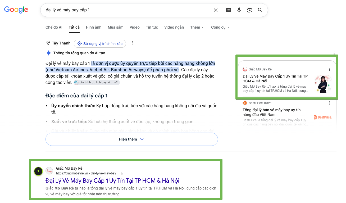Click Giấc Mơ Bay Rẻ favicon in search result
346x203 pixels.
point(49,171)
